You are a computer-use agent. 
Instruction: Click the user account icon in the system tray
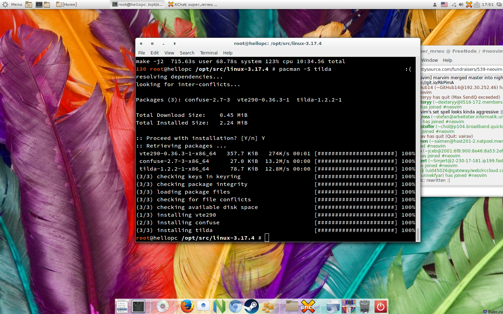[435, 5]
